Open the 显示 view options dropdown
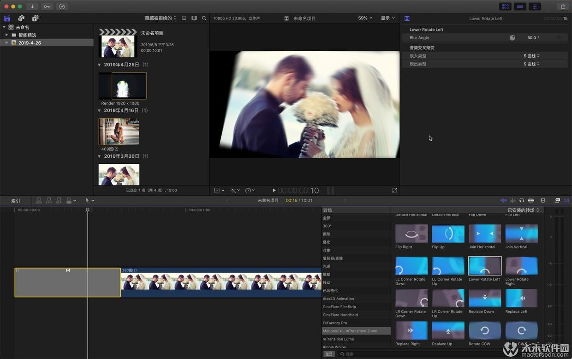 388,18
